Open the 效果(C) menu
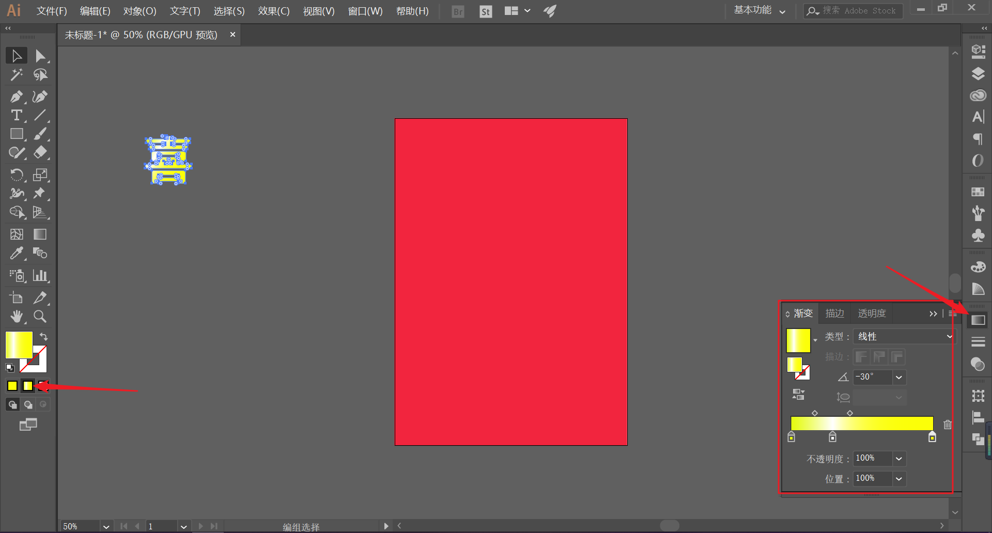The width and height of the screenshot is (992, 533). click(x=274, y=11)
